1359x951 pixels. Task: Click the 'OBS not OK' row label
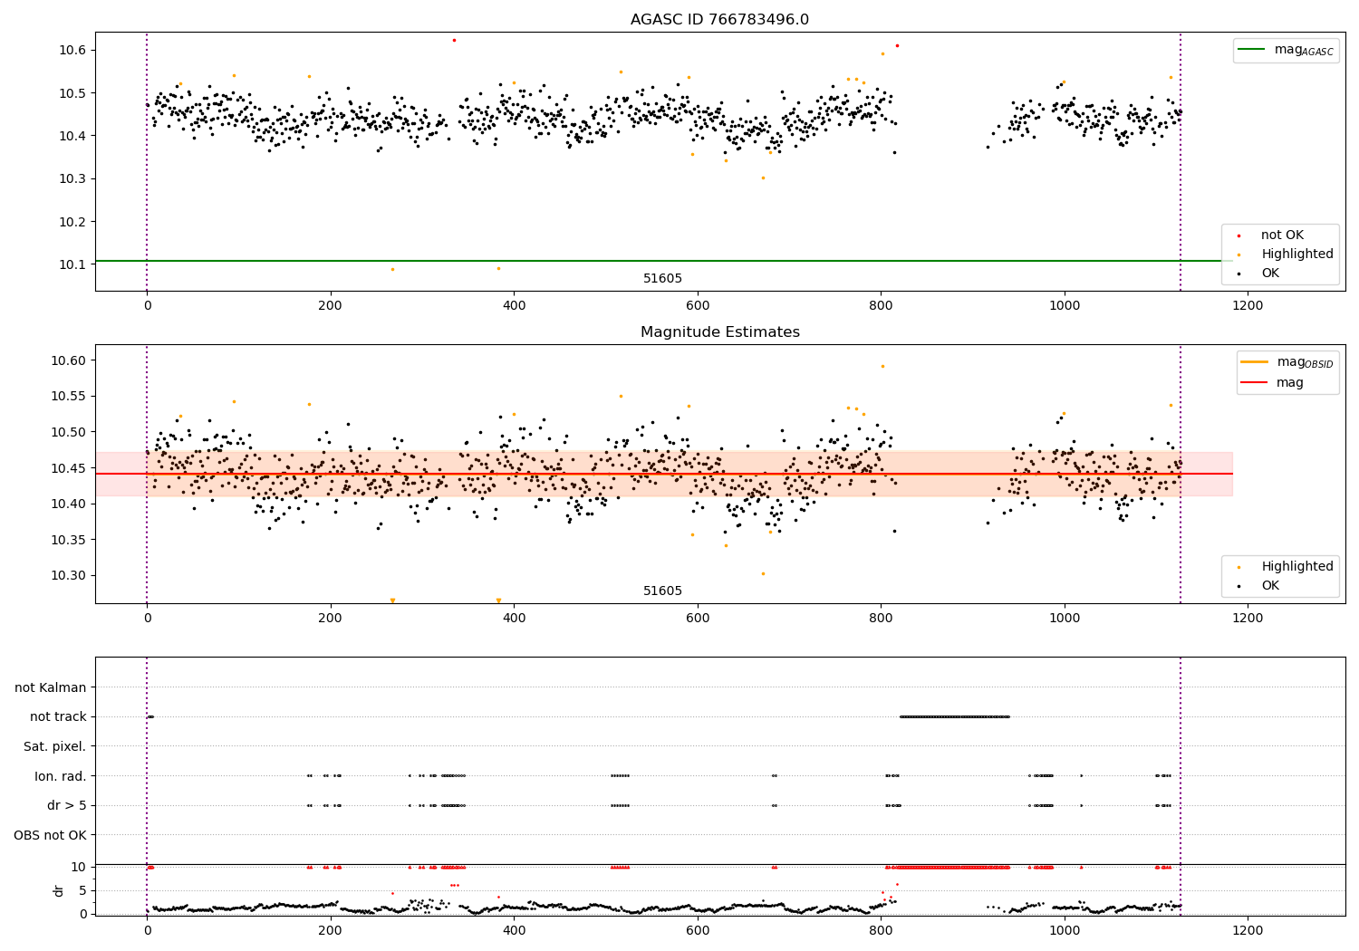(x=50, y=835)
